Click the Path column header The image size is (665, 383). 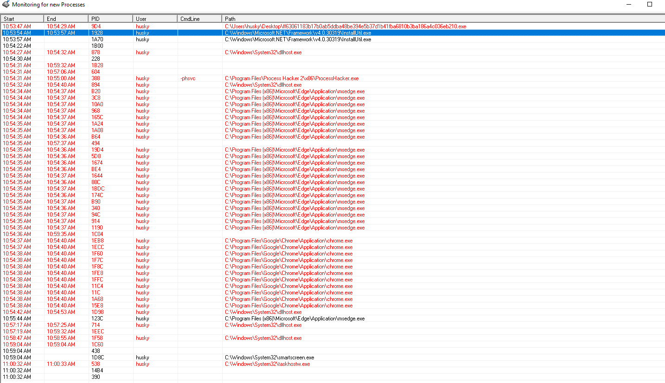click(443, 19)
